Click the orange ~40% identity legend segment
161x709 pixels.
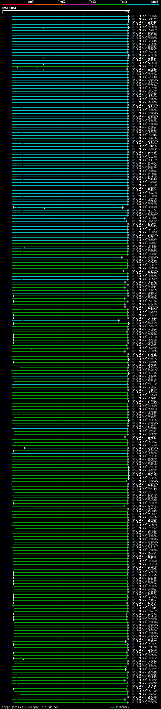[x=49, y=5]
